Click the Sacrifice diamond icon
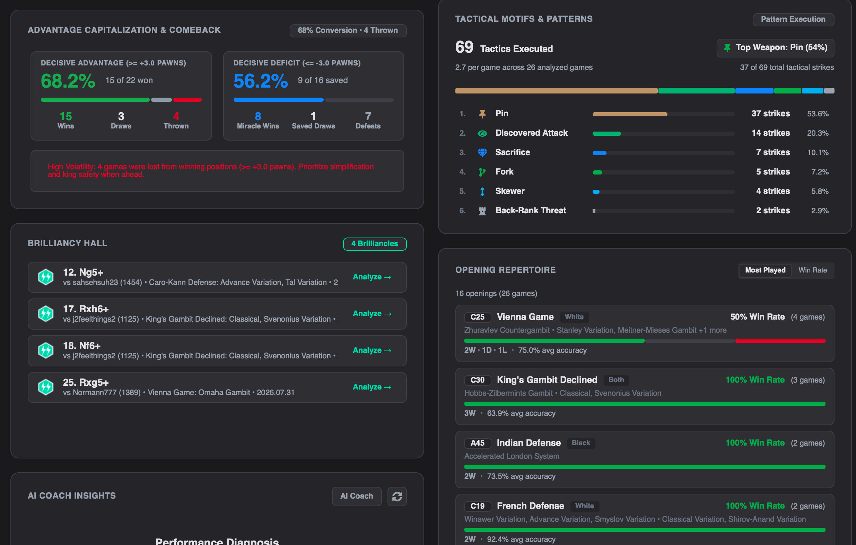Screen dimensions: 856x545 click(482, 152)
